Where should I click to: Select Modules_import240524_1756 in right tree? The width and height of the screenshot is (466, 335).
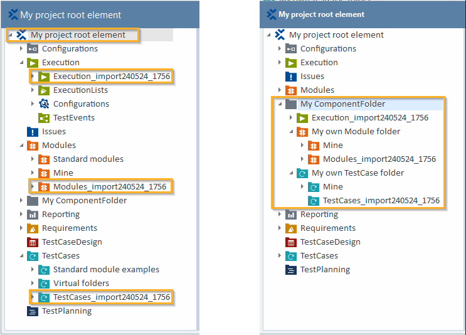coord(379,159)
